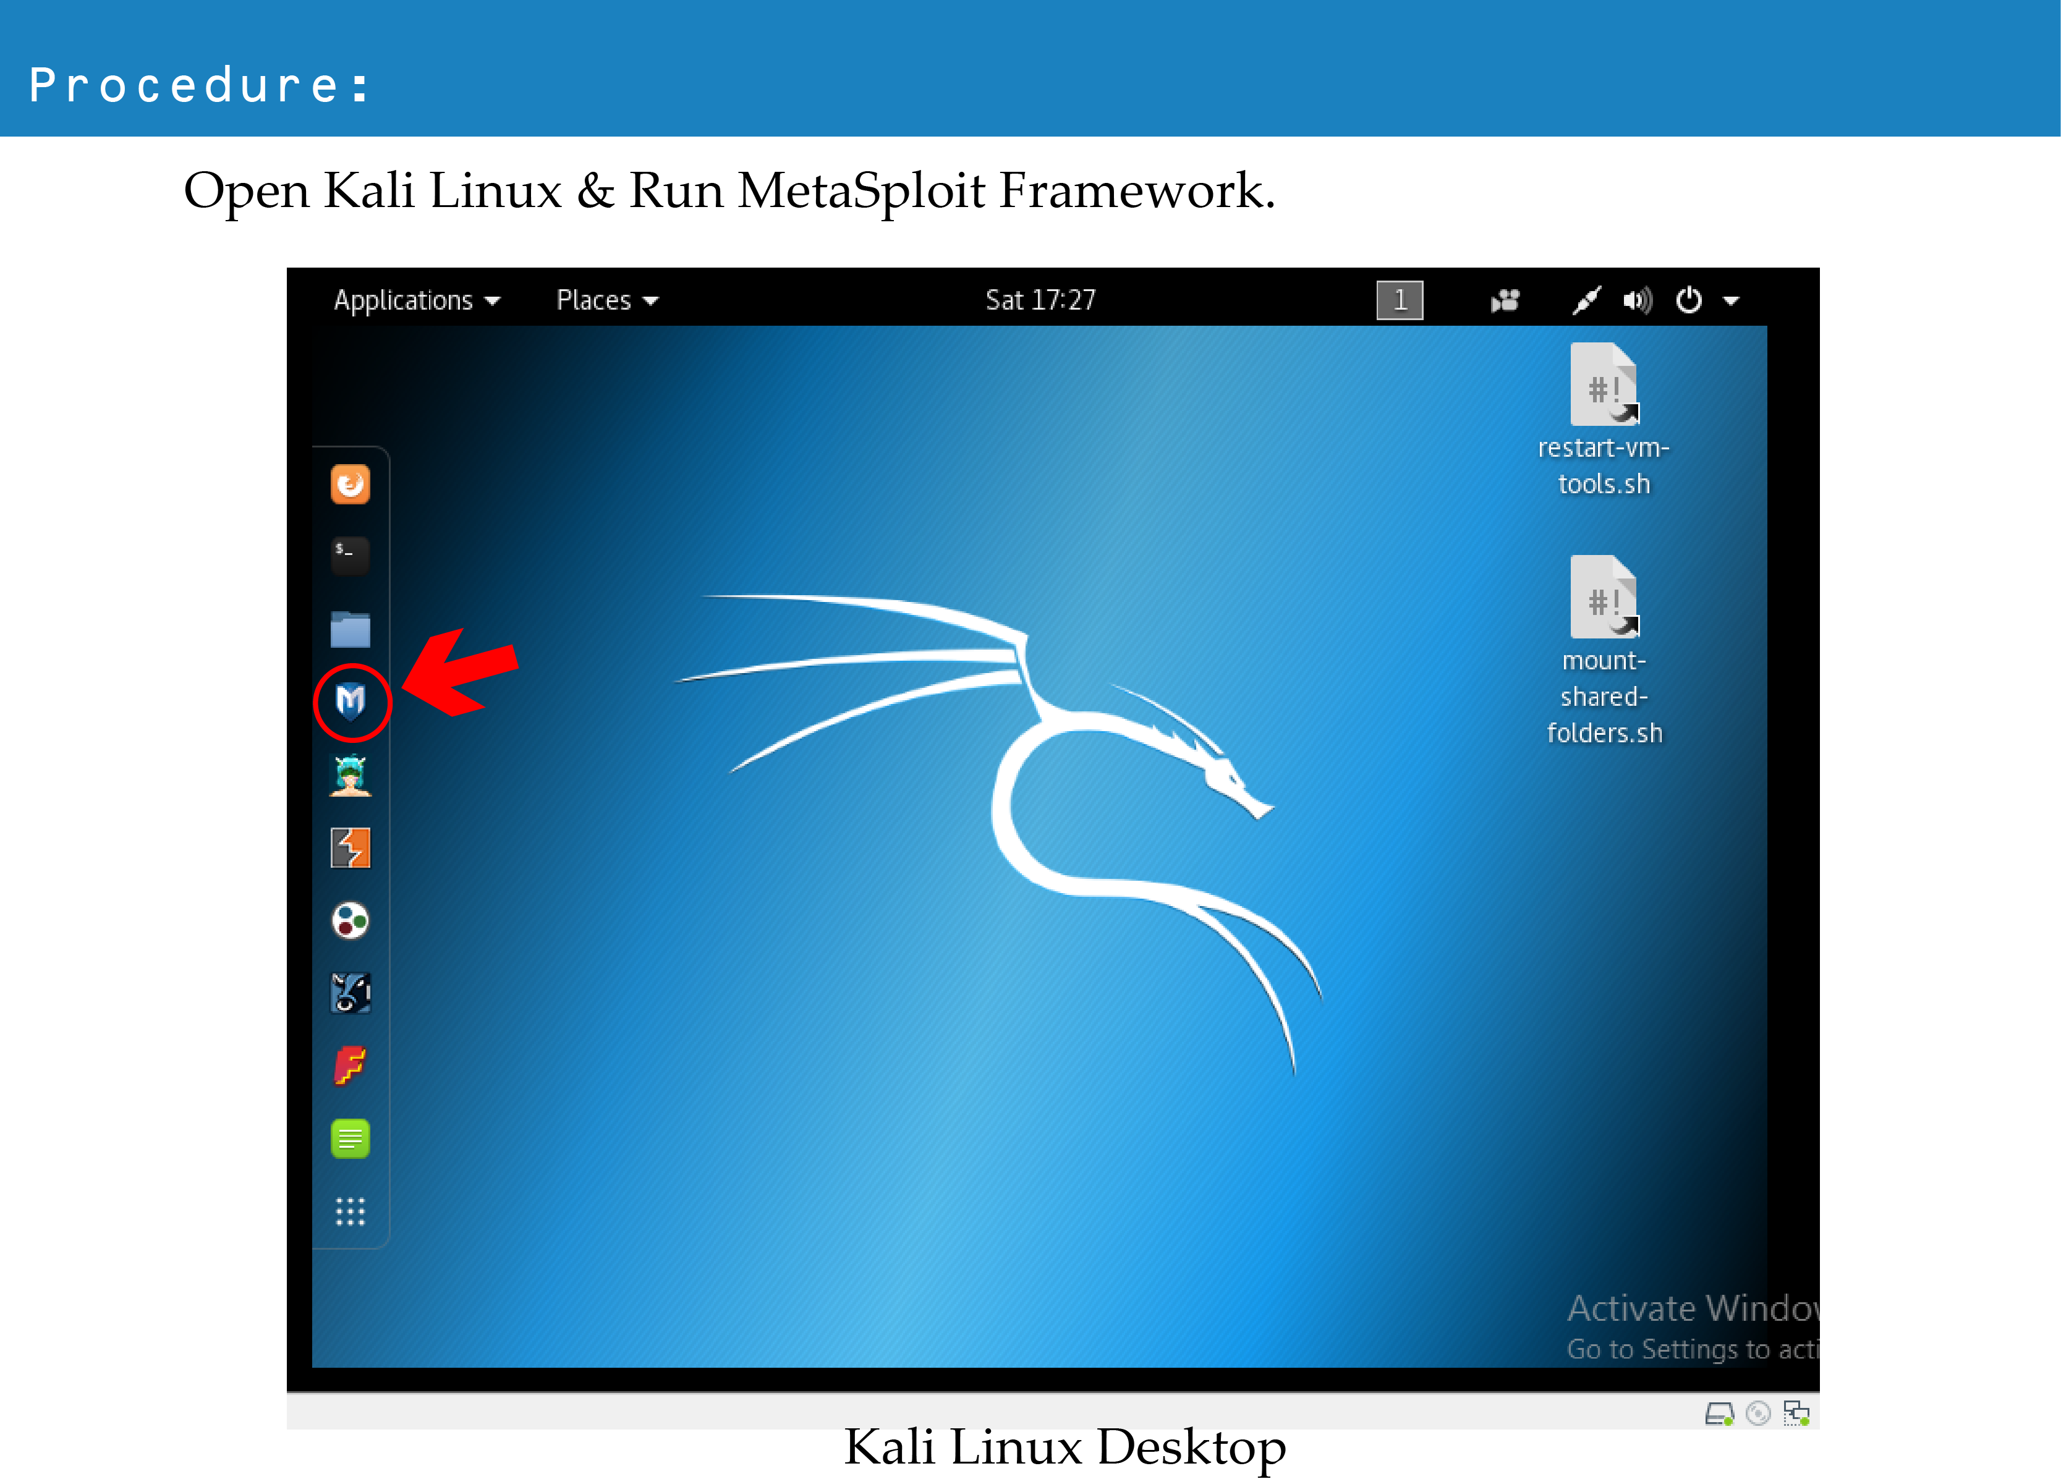Launch Burp Suite from the dock

click(350, 847)
